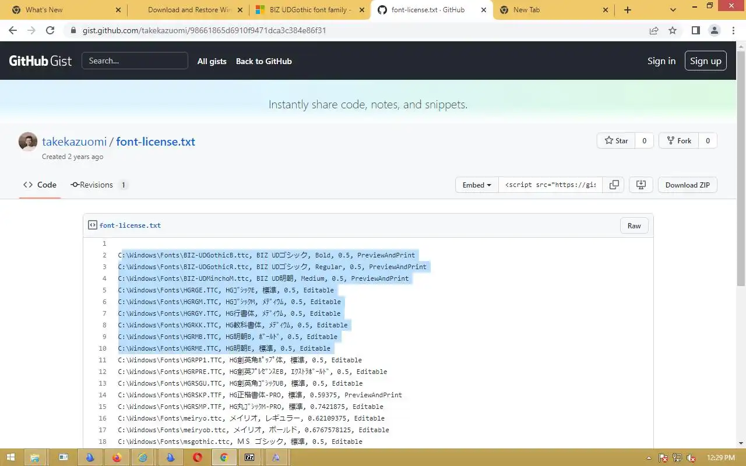Screen dimensions: 746x466
Task: Click Download ZIP
Action: [688, 185]
